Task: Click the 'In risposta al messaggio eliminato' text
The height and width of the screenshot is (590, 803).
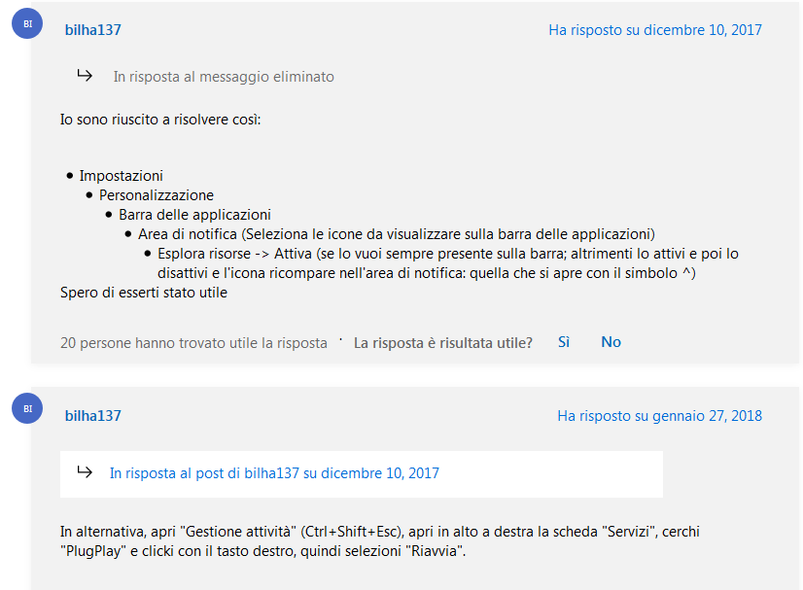Action: click(x=224, y=77)
